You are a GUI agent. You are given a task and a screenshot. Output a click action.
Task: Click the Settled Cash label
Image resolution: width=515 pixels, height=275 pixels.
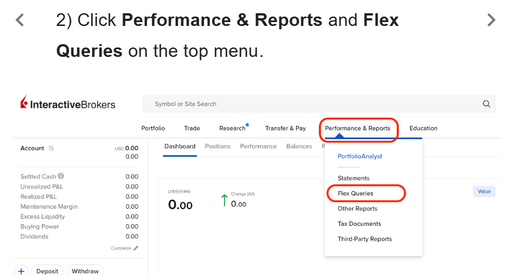(x=38, y=177)
